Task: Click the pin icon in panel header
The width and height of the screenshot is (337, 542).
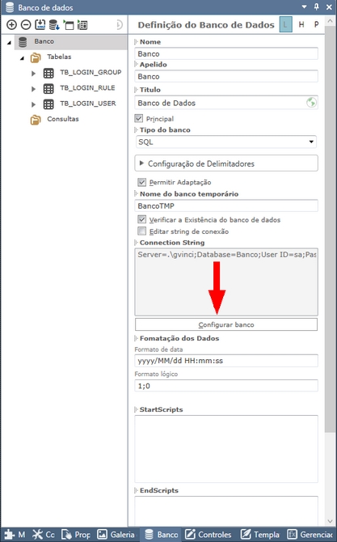Action: 317,6
